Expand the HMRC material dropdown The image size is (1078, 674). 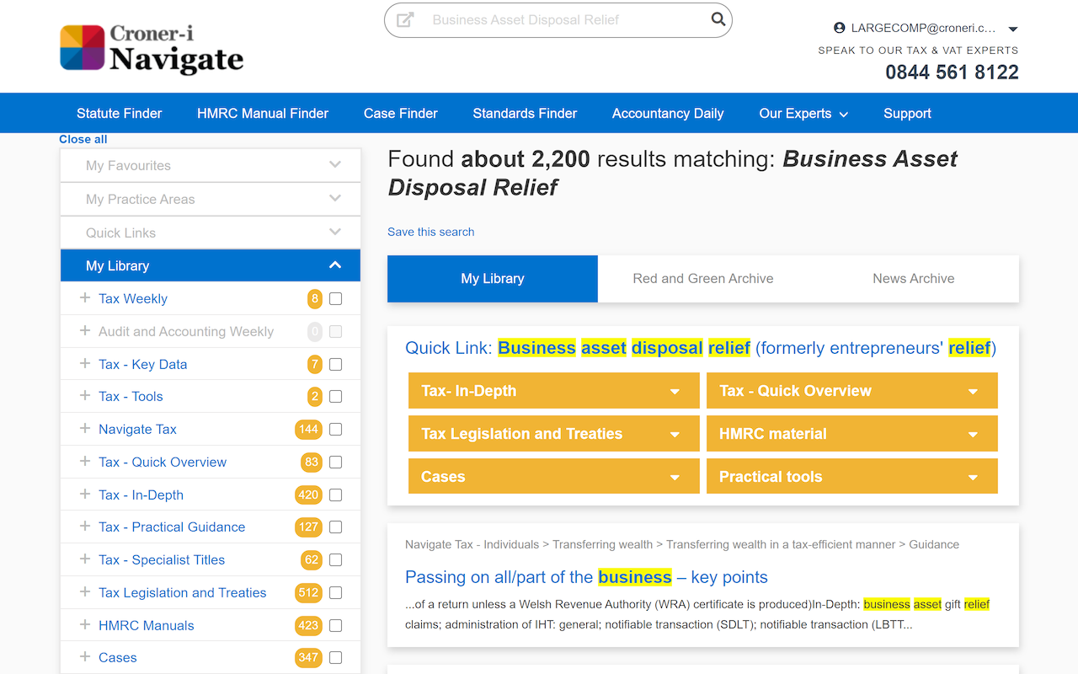point(852,434)
